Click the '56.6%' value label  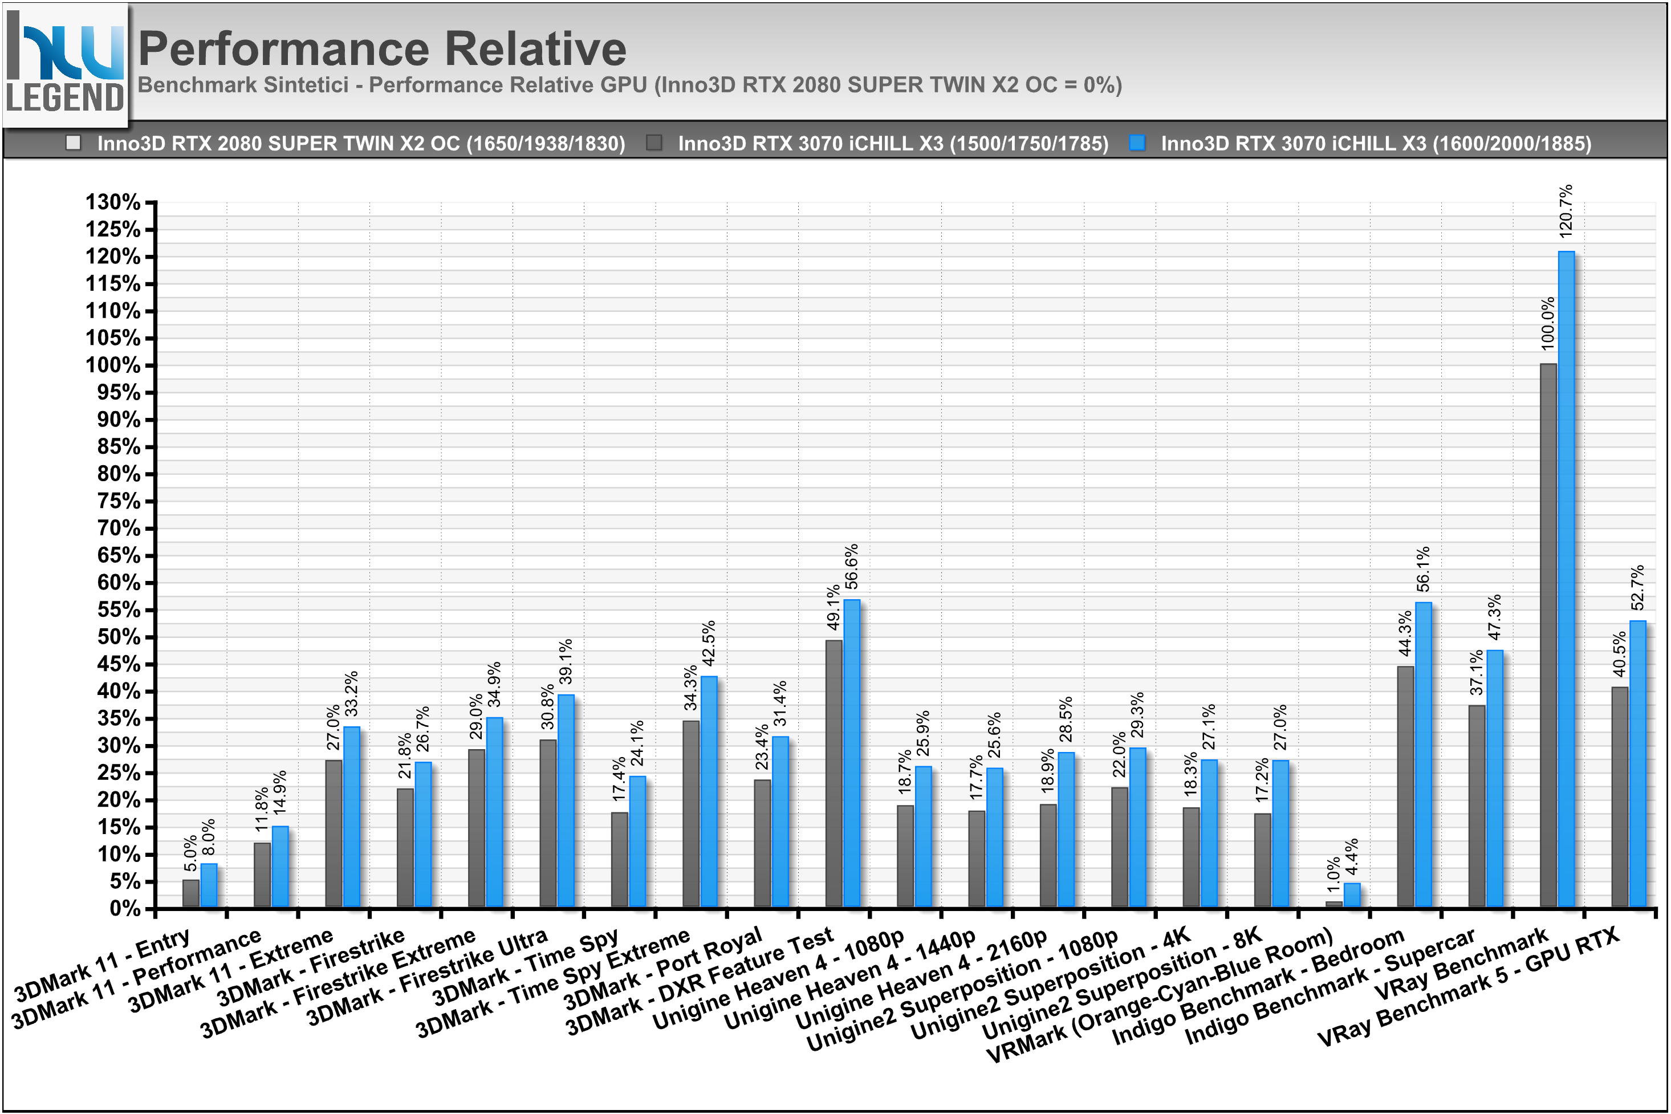point(851,566)
